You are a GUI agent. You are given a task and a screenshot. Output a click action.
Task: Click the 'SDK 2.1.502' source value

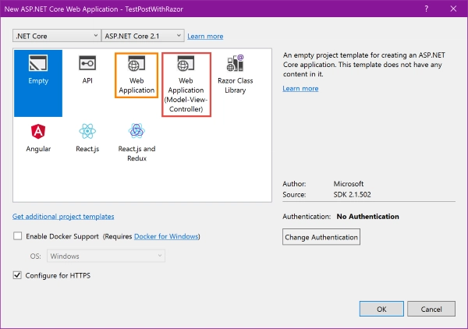(x=352, y=194)
